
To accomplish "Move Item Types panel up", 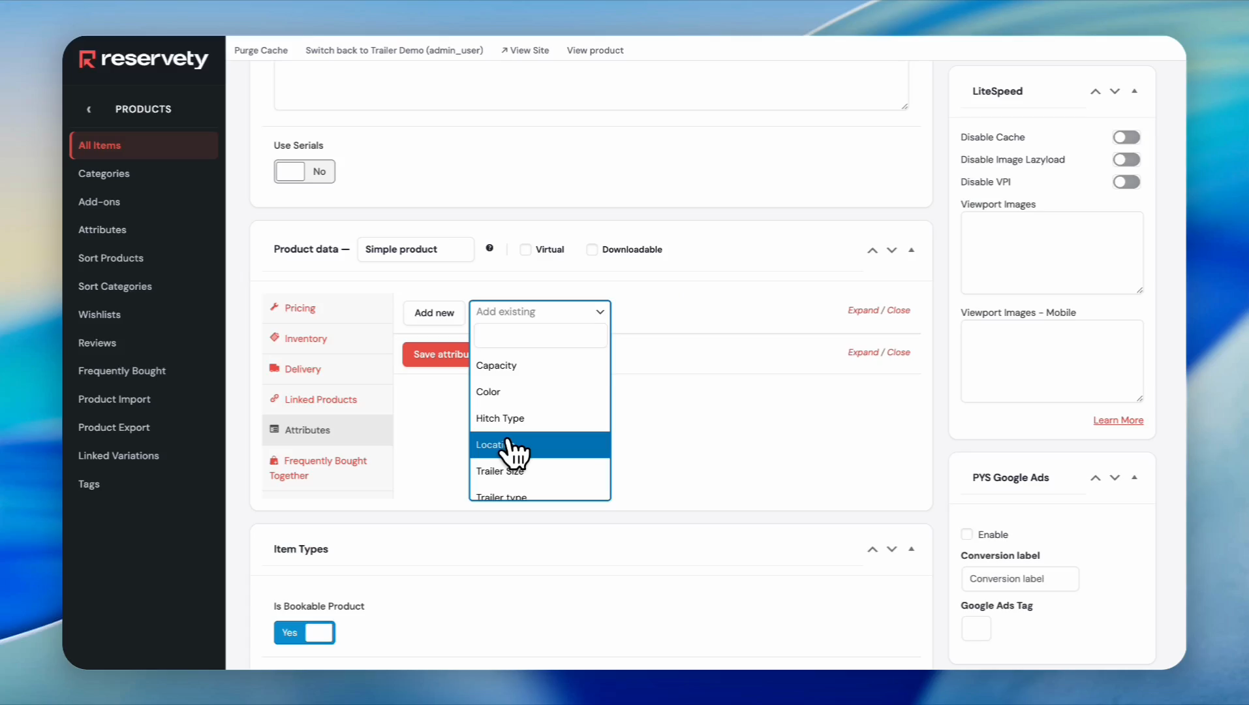I will tap(872, 550).
